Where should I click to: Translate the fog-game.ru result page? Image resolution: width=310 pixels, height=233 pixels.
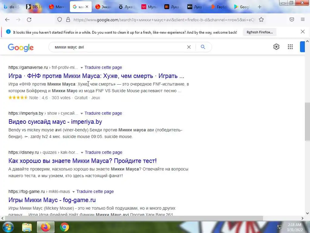[x=95, y=191]
